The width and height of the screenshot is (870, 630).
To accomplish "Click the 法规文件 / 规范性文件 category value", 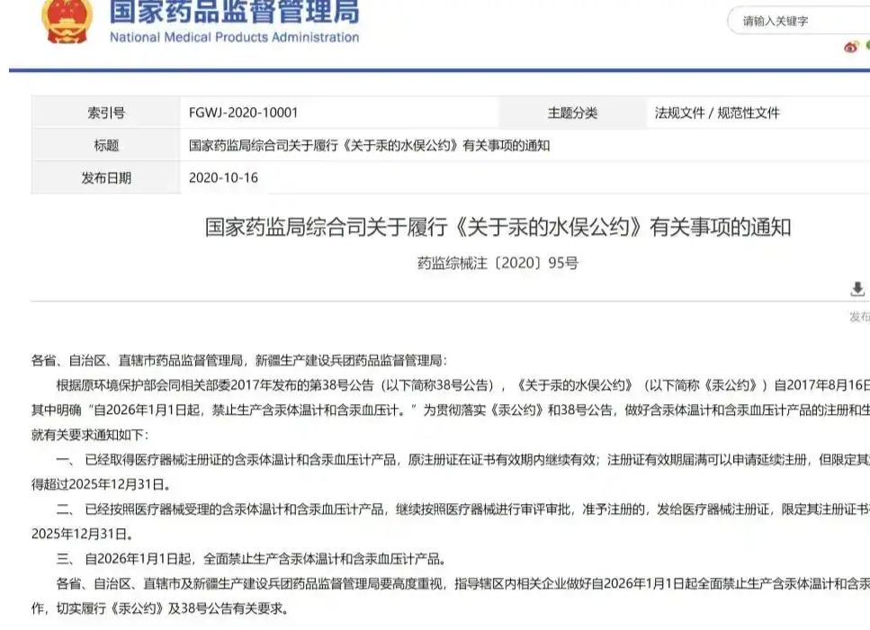I will [717, 113].
